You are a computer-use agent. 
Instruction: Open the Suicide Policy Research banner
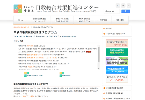tap(117, 61)
